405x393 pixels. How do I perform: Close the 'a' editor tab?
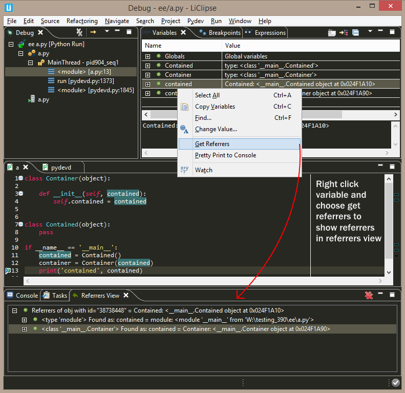point(26,167)
